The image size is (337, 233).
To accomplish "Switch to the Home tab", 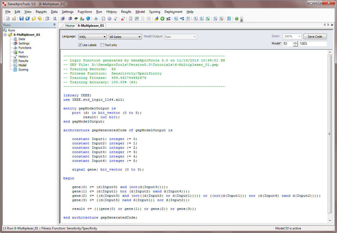I will click(x=70, y=26).
